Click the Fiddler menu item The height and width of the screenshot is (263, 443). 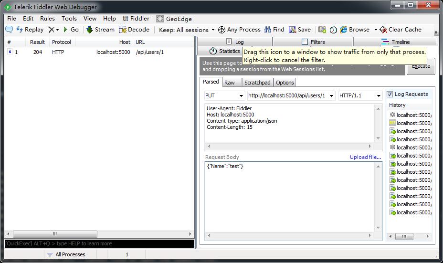(x=136, y=19)
